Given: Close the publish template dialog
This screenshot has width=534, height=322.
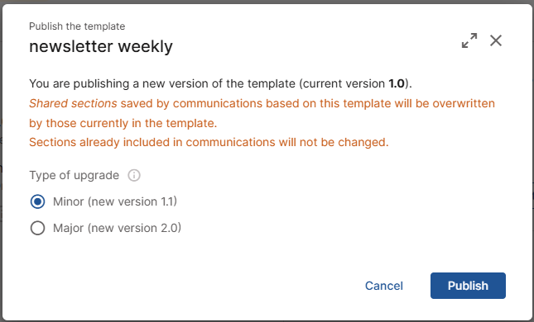Looking at the screenshot, I should coord(496,40).
